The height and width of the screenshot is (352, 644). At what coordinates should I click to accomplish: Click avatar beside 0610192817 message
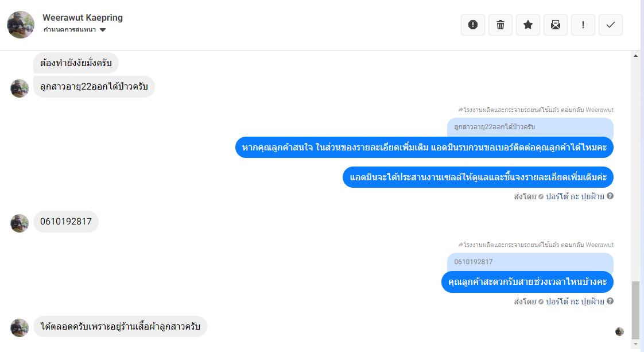[x=20, y=223]
